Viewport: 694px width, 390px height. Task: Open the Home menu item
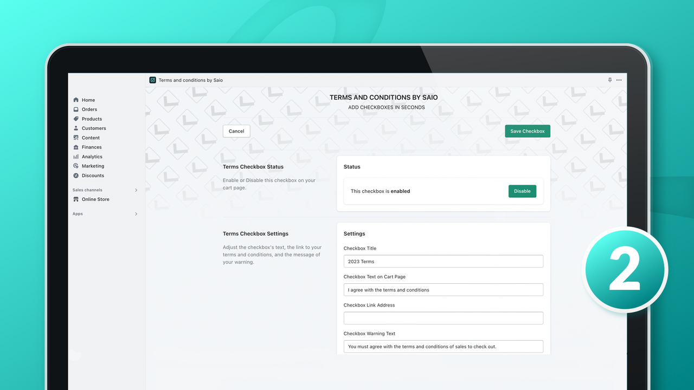pyautogui.click(x=88, y=100)
